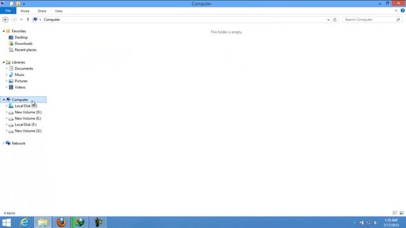
Task: Launch Internet Explorer from taskbar
Action: [x=25, y=222]
